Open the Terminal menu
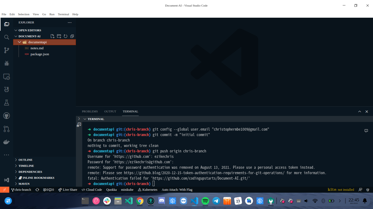 tap(63, 14)
